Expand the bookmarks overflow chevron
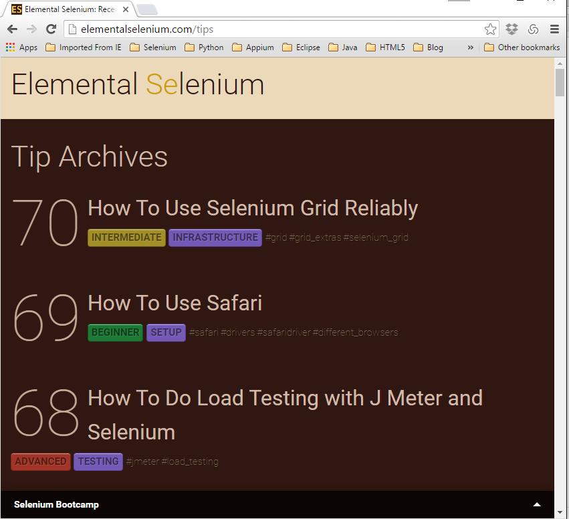The width and height of the screenshot is (569, 519). click(470, 47)
